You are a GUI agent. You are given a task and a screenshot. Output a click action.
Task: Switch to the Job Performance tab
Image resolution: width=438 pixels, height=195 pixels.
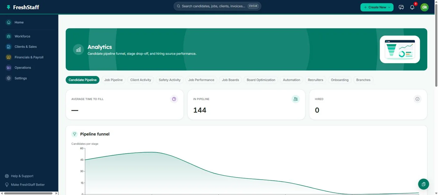click(201, 80)
